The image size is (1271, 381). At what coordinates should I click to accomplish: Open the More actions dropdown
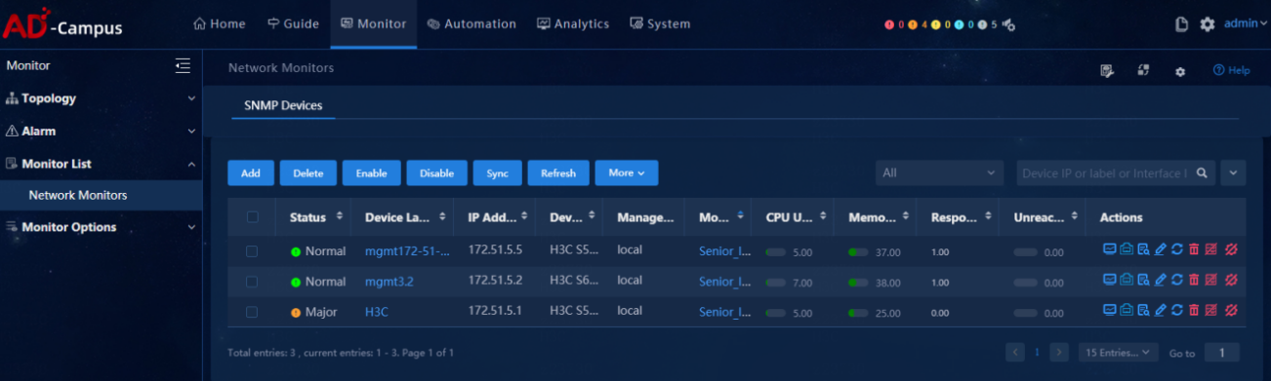coord(627,172)
